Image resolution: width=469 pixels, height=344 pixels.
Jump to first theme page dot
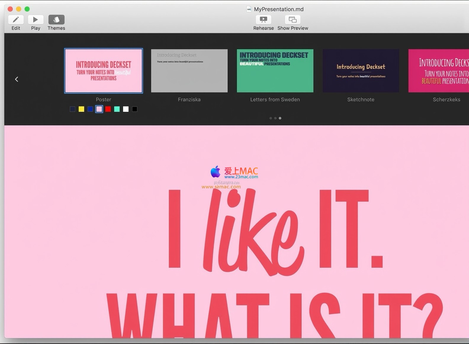(x=271, y=118)
